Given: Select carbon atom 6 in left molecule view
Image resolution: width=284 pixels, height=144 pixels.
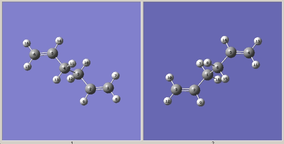Looking at the screenshot, I should [x=34, y=54].
